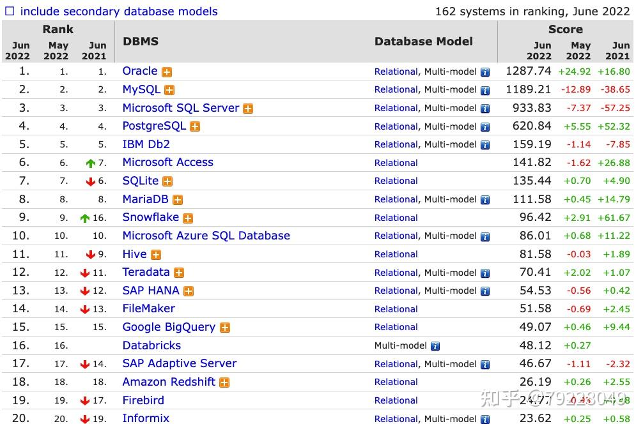This screenshot has width=643, height=424.
Task: Open the plus icon beside Teradata
Action: [x=179, y=273]
